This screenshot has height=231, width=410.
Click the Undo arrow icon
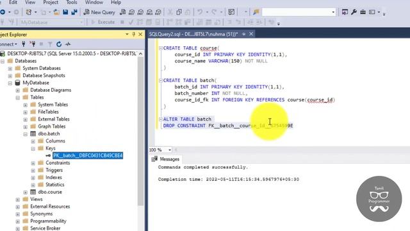click(x=200, y=12)
